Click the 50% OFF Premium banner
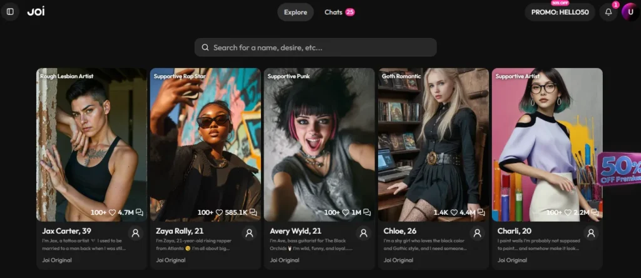Screen dimensions: 641x278 point(619,169)
